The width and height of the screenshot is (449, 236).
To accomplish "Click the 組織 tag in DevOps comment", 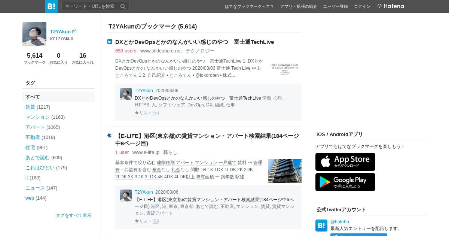I will click(x=219, y=105).
